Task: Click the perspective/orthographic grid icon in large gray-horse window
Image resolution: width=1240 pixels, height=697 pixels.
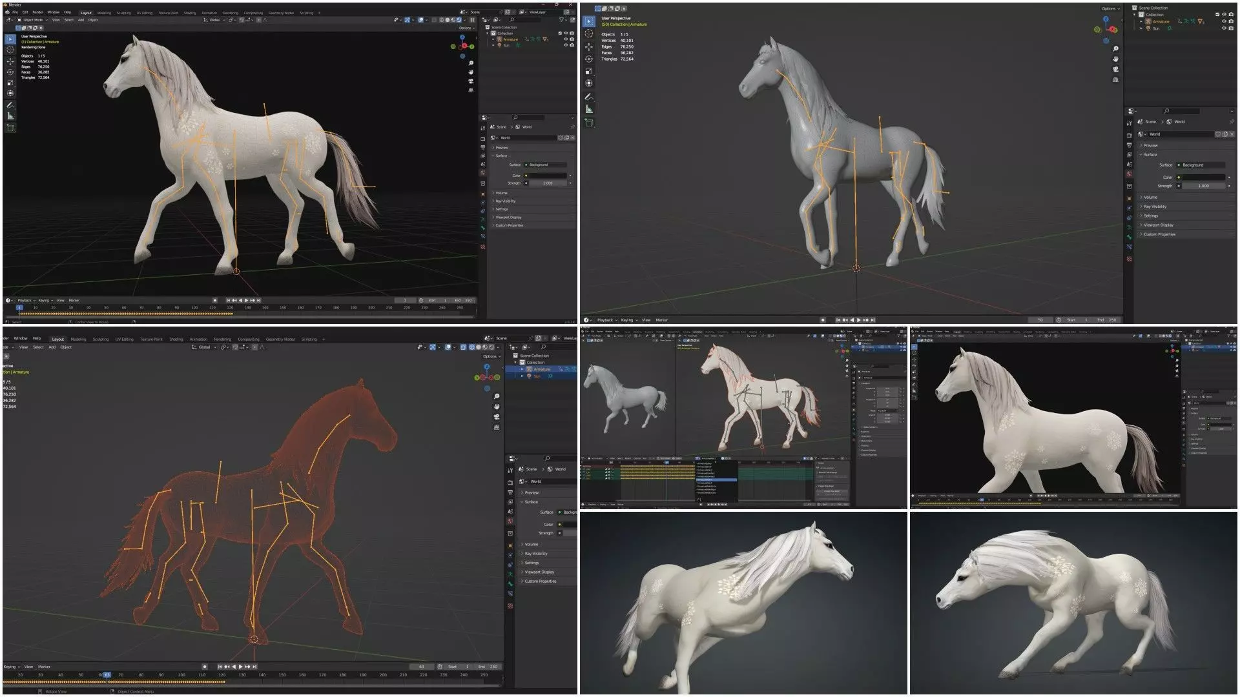Action: coord(1115,79)
